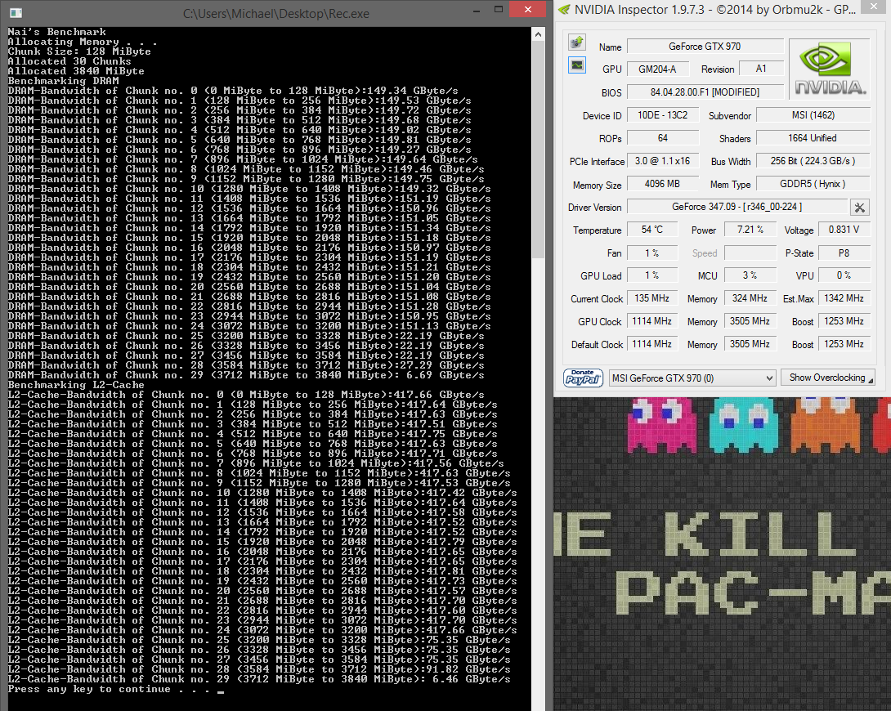Click the "Benchmarking DRAM" console line
The width and height of the screenshot is (891, 711).
pos(63,81)
